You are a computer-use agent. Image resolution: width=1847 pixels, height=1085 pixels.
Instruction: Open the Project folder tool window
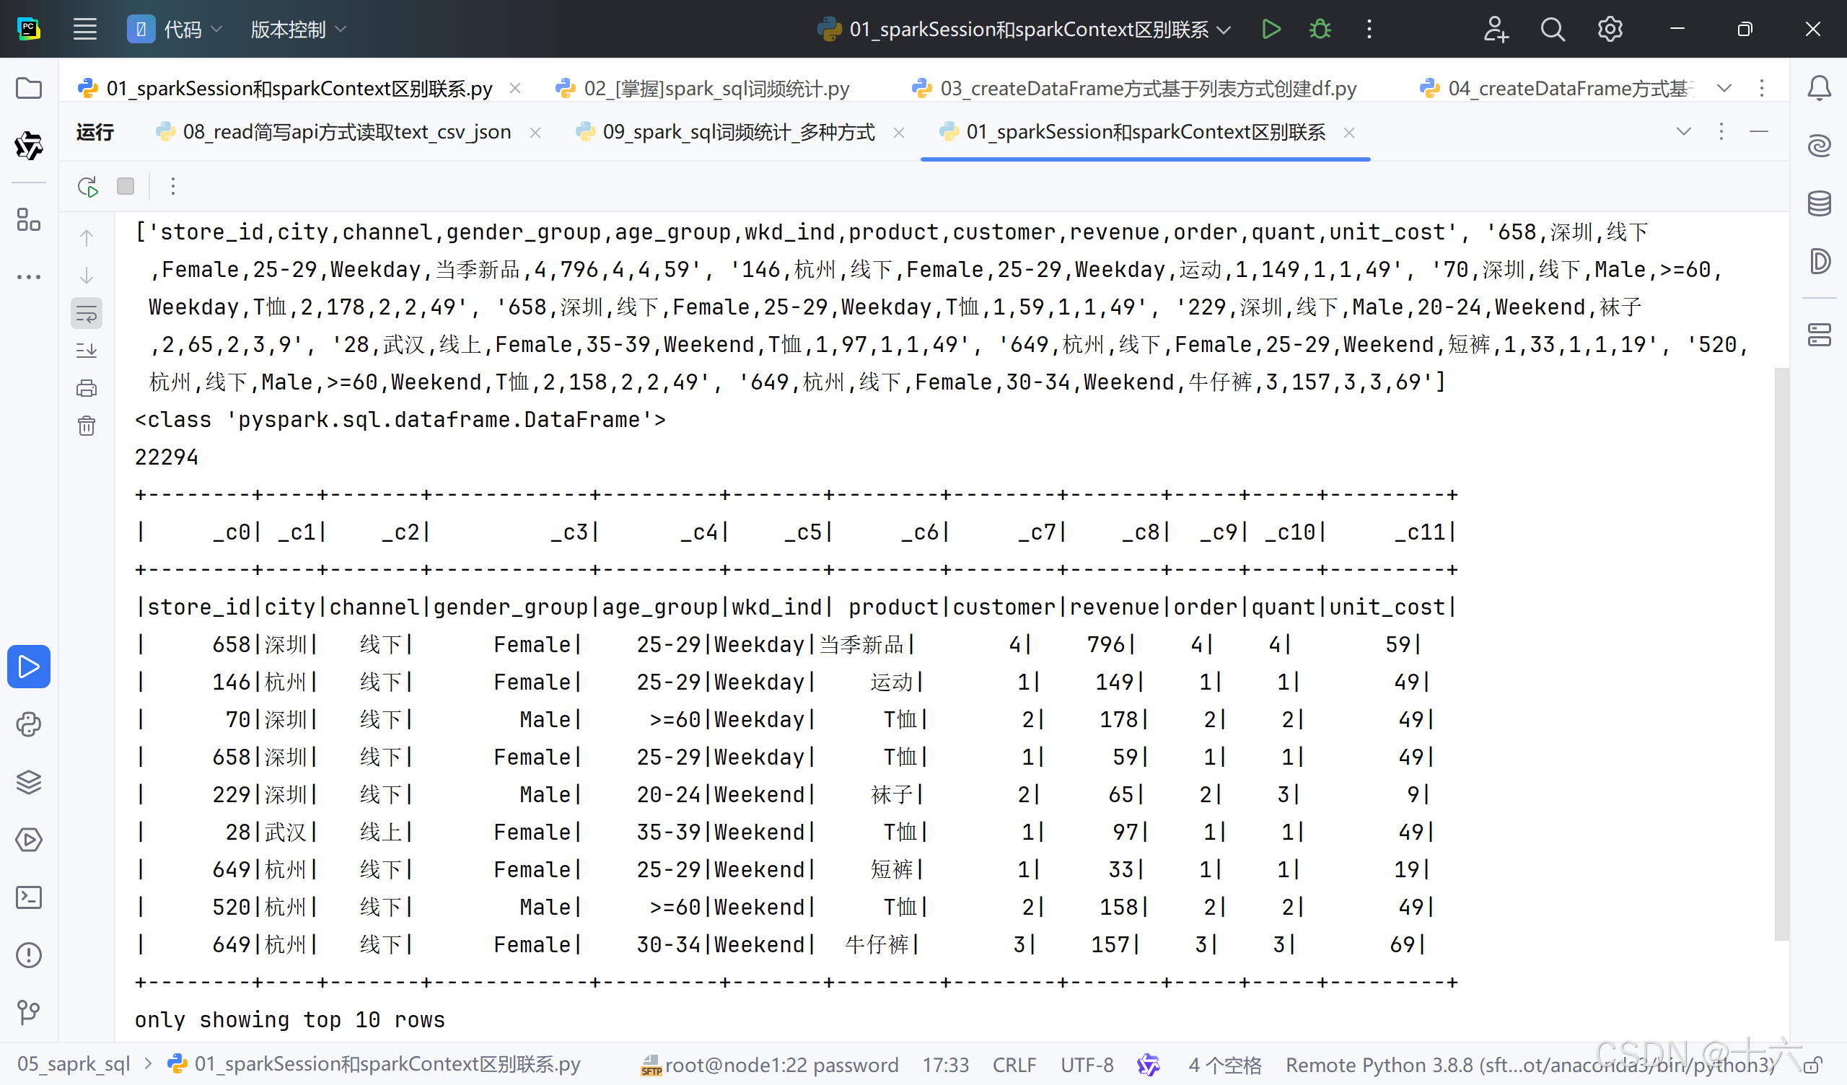tap(29, 89)
